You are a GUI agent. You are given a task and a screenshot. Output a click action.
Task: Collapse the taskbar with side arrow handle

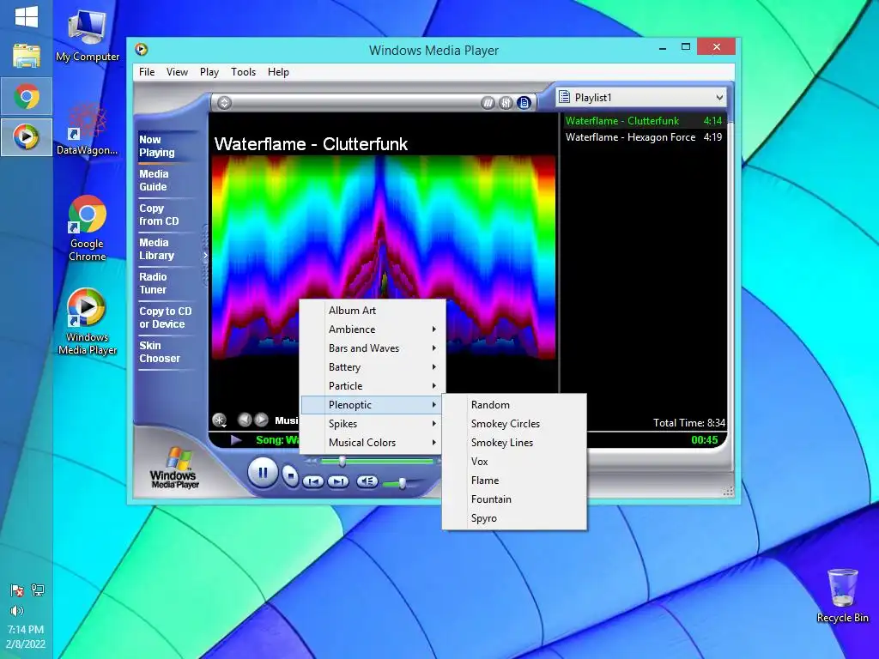205,255
